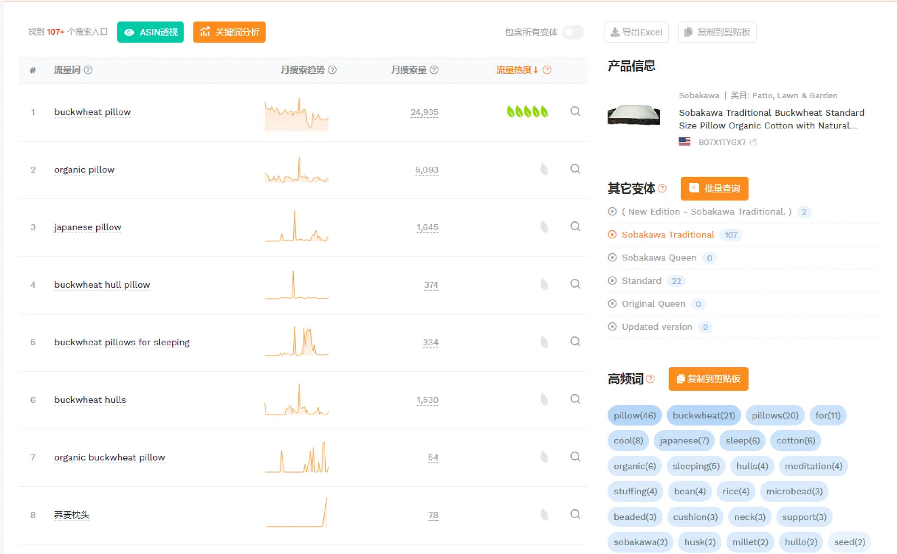Viewport: 897px width, 554px height.
Task: Click search icon for organic pillow row
Action: point(575,169)
